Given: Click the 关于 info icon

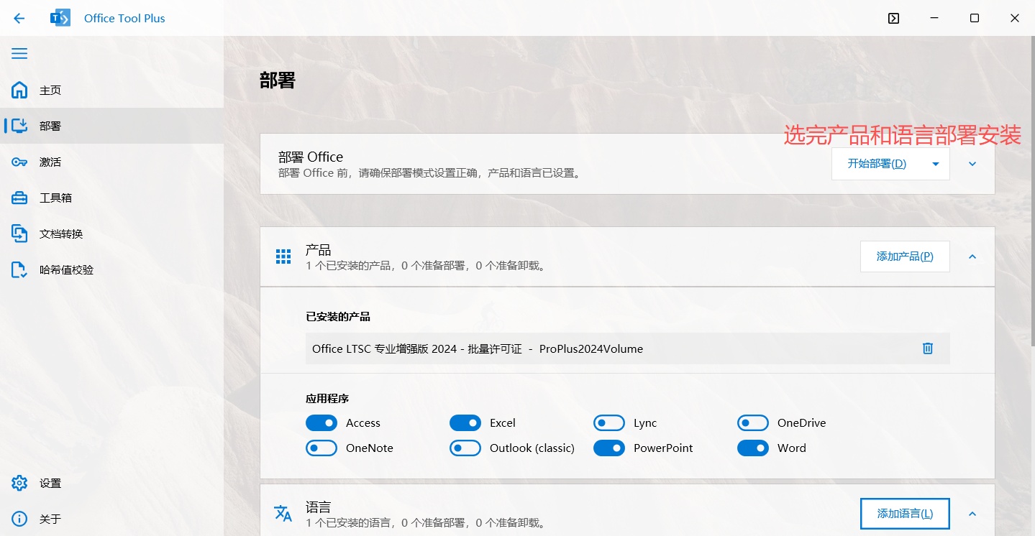Looking at the screenshot, I should [x=19, y=519].
